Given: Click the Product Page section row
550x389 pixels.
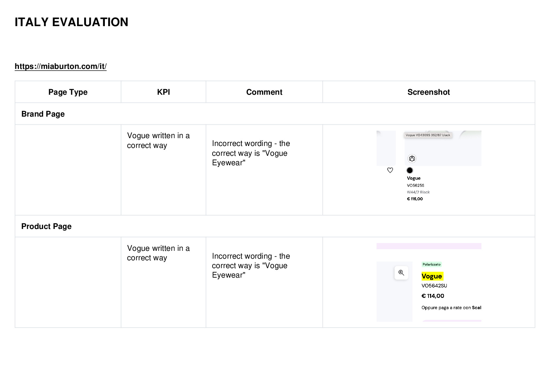Looking at the screenshot, I should coord(275,226).
